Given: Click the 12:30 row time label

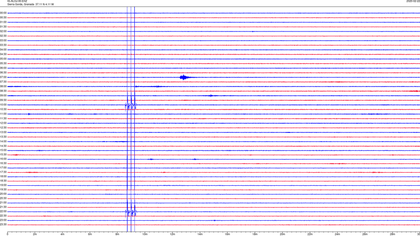Looking at the screenshot, I should coord(3,128).
